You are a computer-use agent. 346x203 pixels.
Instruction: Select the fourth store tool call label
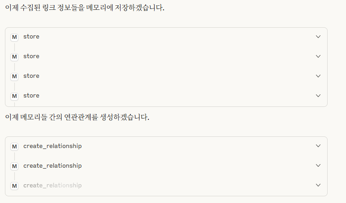(x=31, y=96)
